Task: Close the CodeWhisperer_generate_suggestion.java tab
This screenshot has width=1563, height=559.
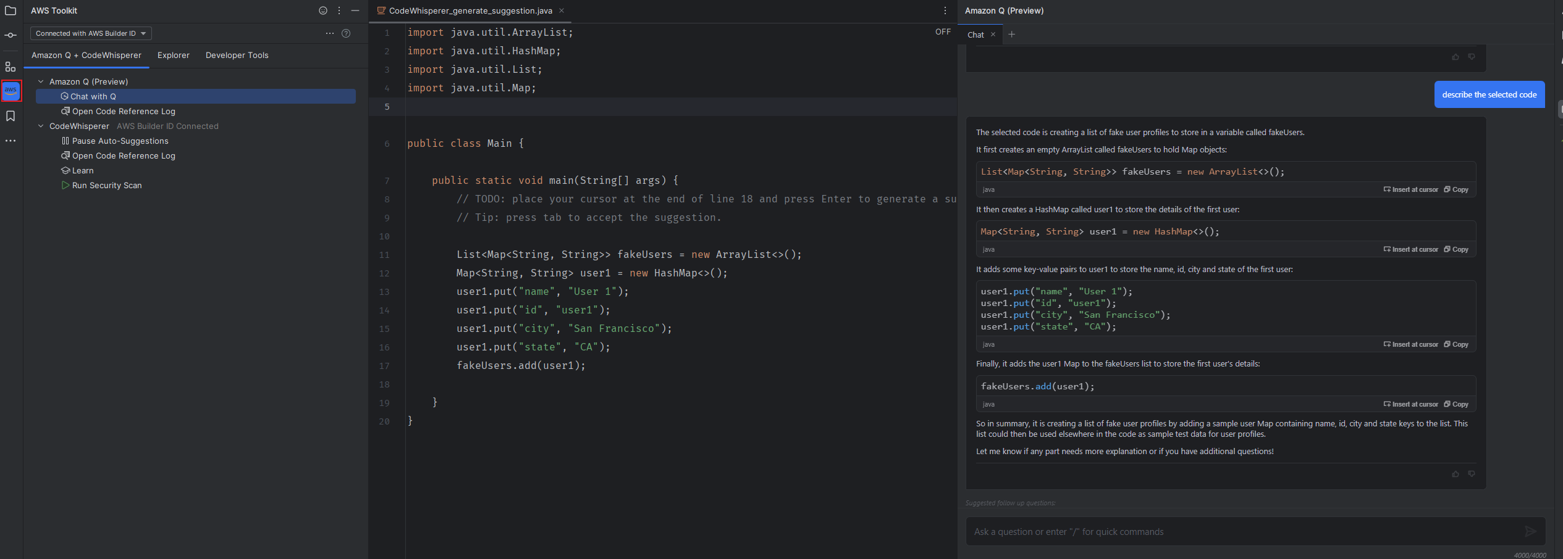Action: pyautogui.click(x=562, y=10)
